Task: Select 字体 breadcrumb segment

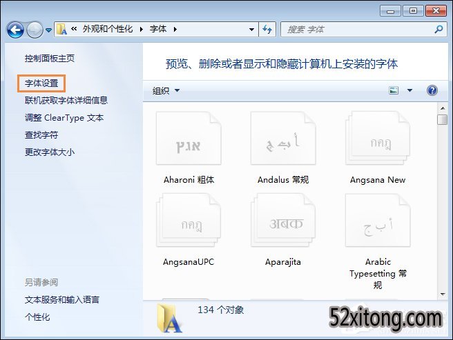Action: [157, 29]
